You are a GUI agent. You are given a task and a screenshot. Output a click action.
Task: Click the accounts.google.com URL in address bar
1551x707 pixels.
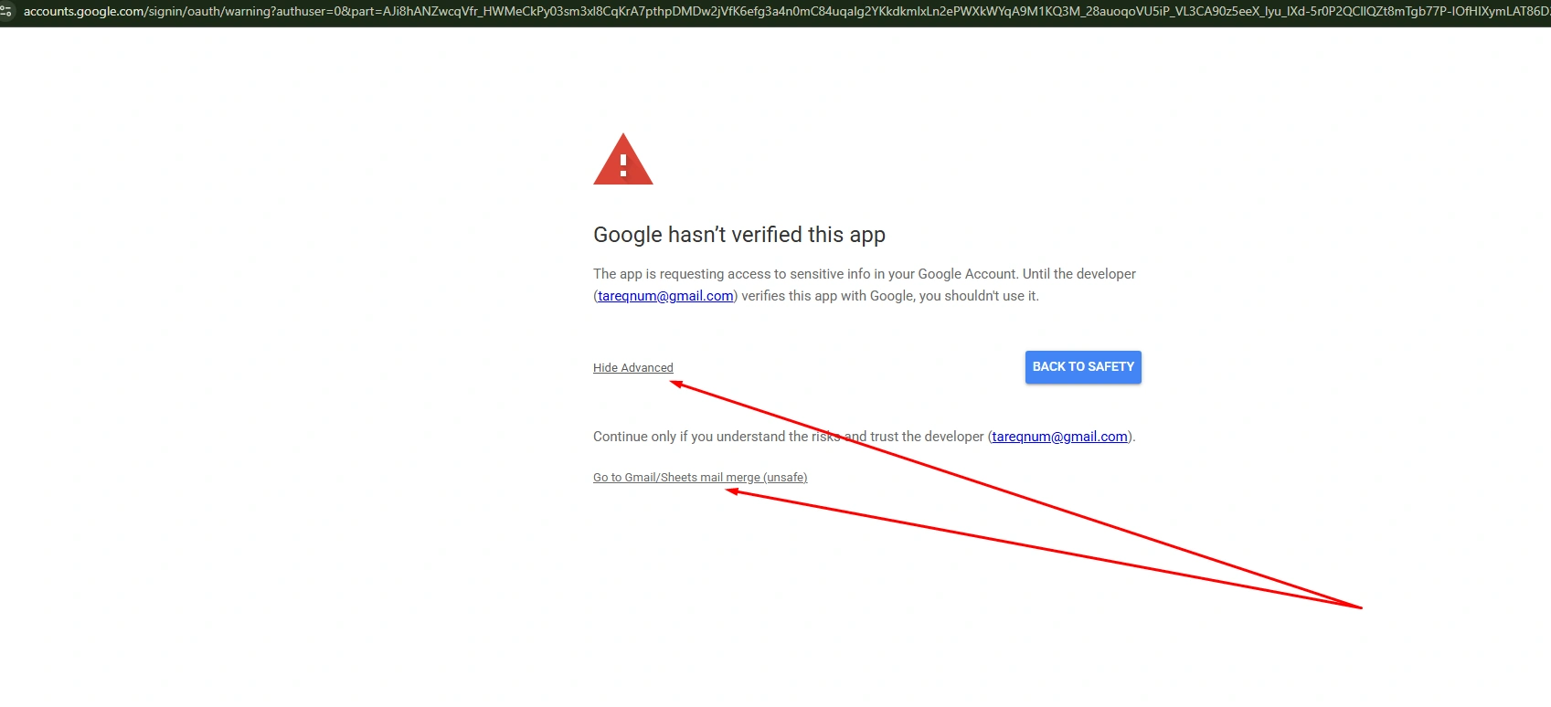pos(786,11)
